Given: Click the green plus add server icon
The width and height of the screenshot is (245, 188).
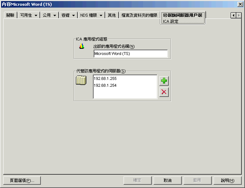Looking at the screenshot, I should click(164, 81).
